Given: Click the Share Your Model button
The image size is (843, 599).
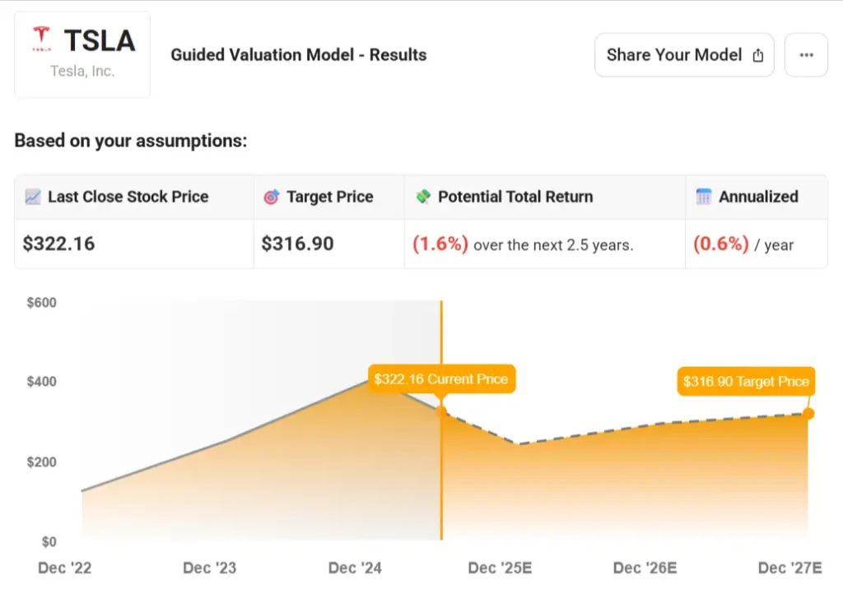Looking at the screenshot, I should click(x=684, y=55).
